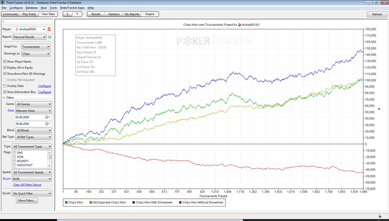Viewport: 389px width, 221px height.
Task: Disable Display All-in Equity
Action: click(4, 68)
